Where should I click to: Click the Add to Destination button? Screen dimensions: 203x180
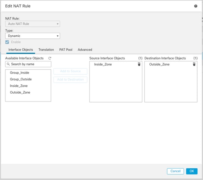70,79
